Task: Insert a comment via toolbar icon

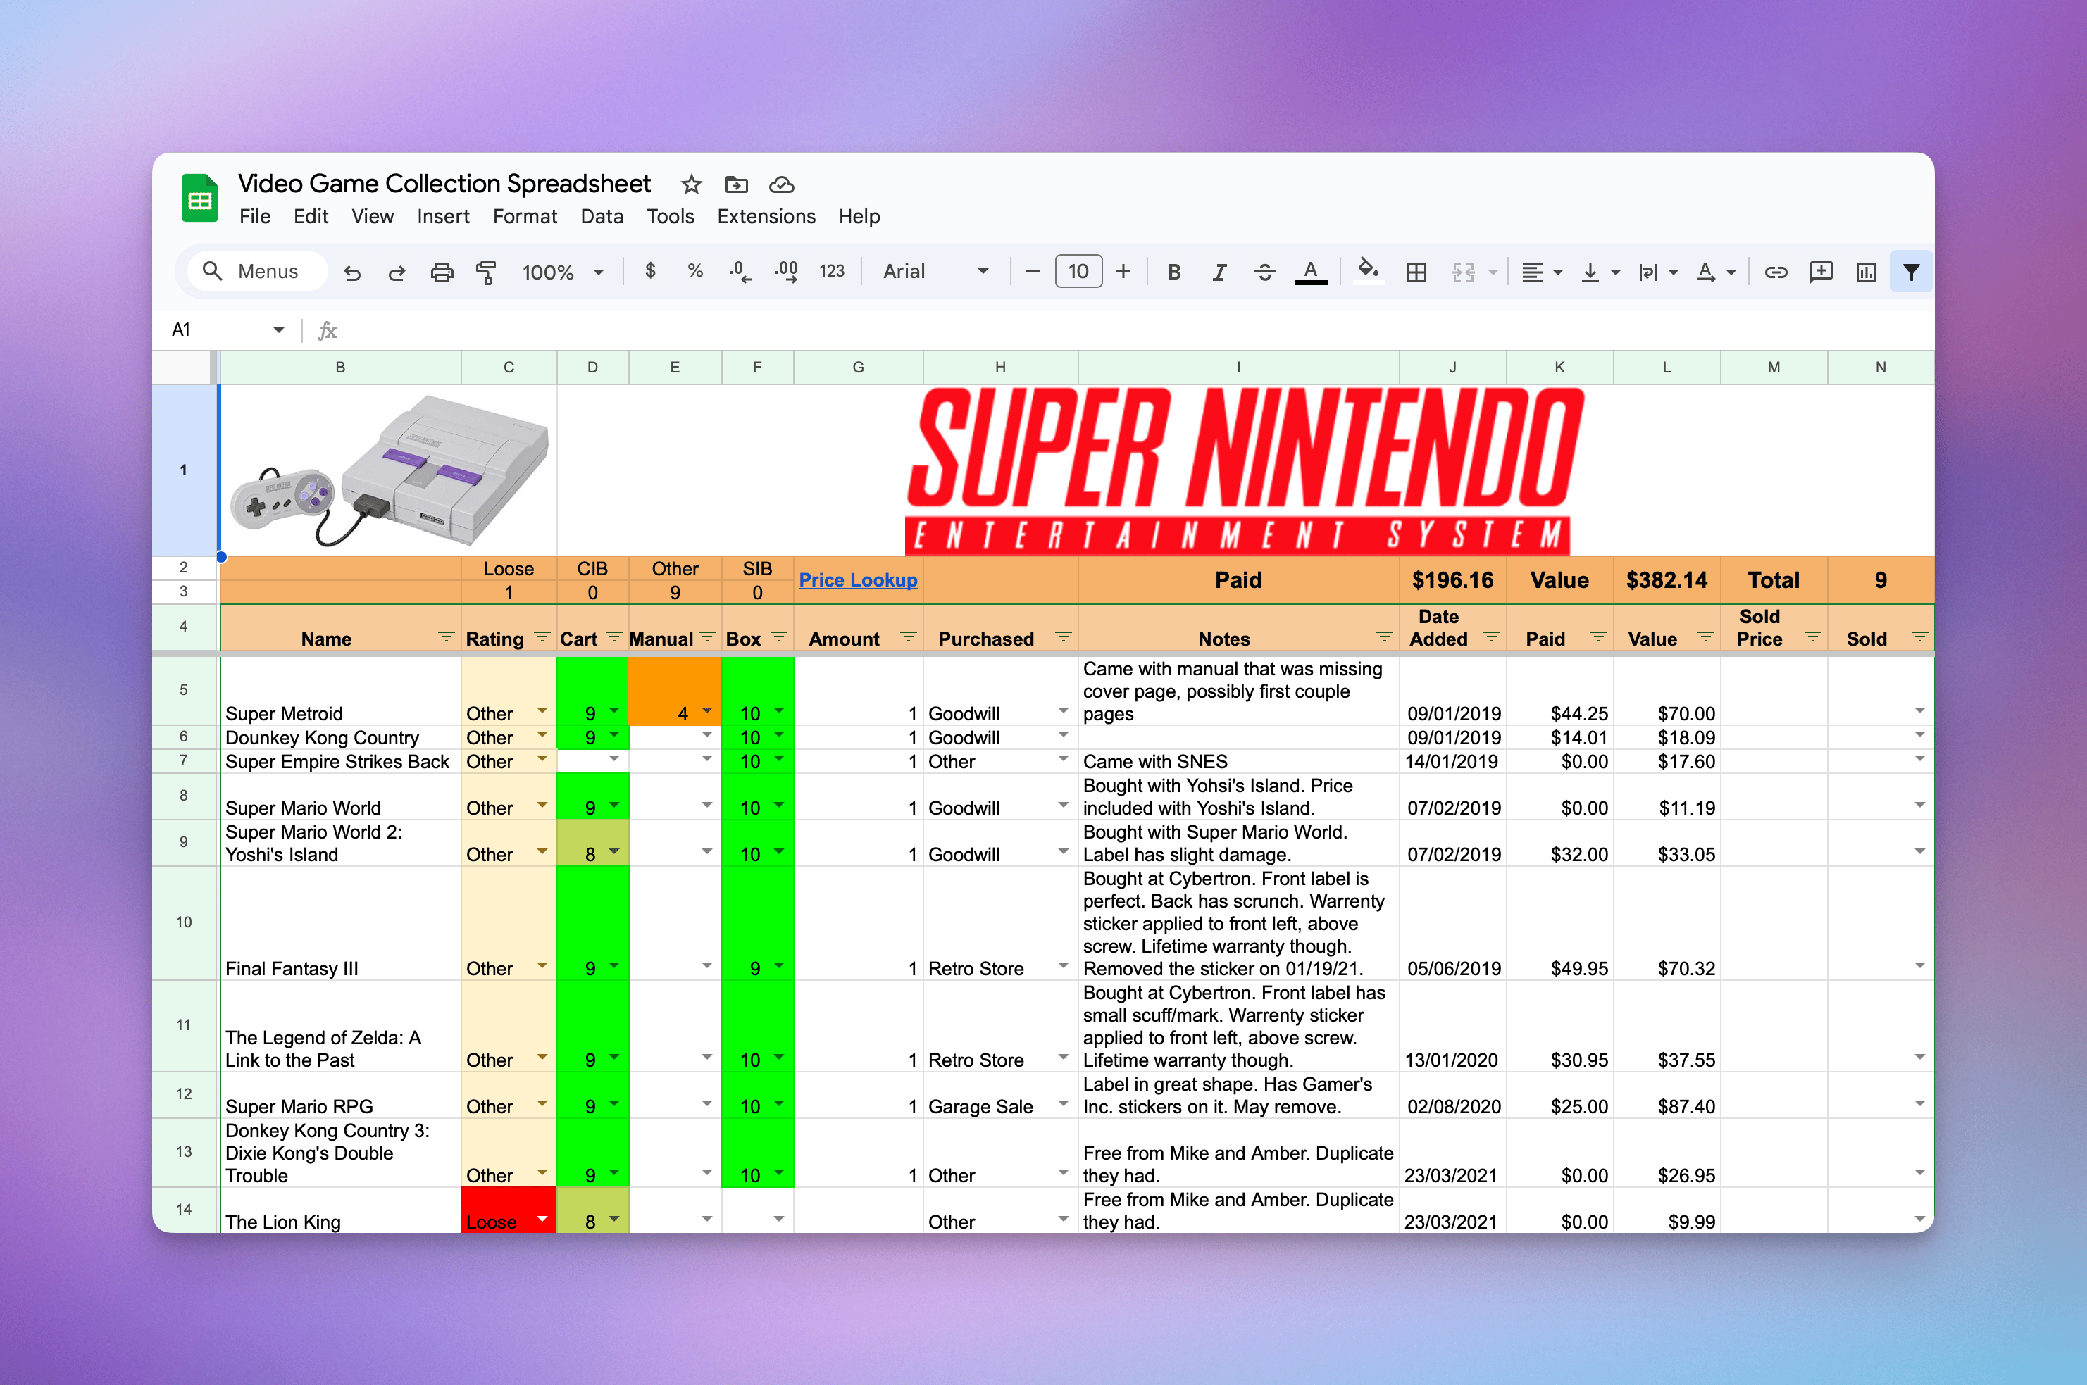Action: pos(1822,272)
